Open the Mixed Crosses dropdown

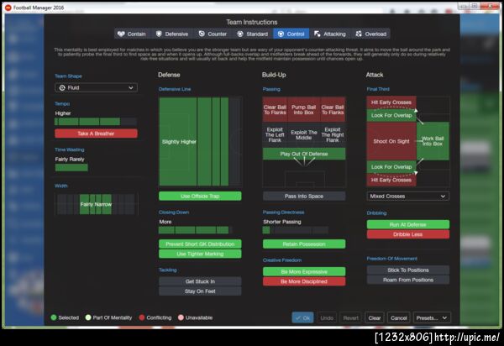coord(408,196)
